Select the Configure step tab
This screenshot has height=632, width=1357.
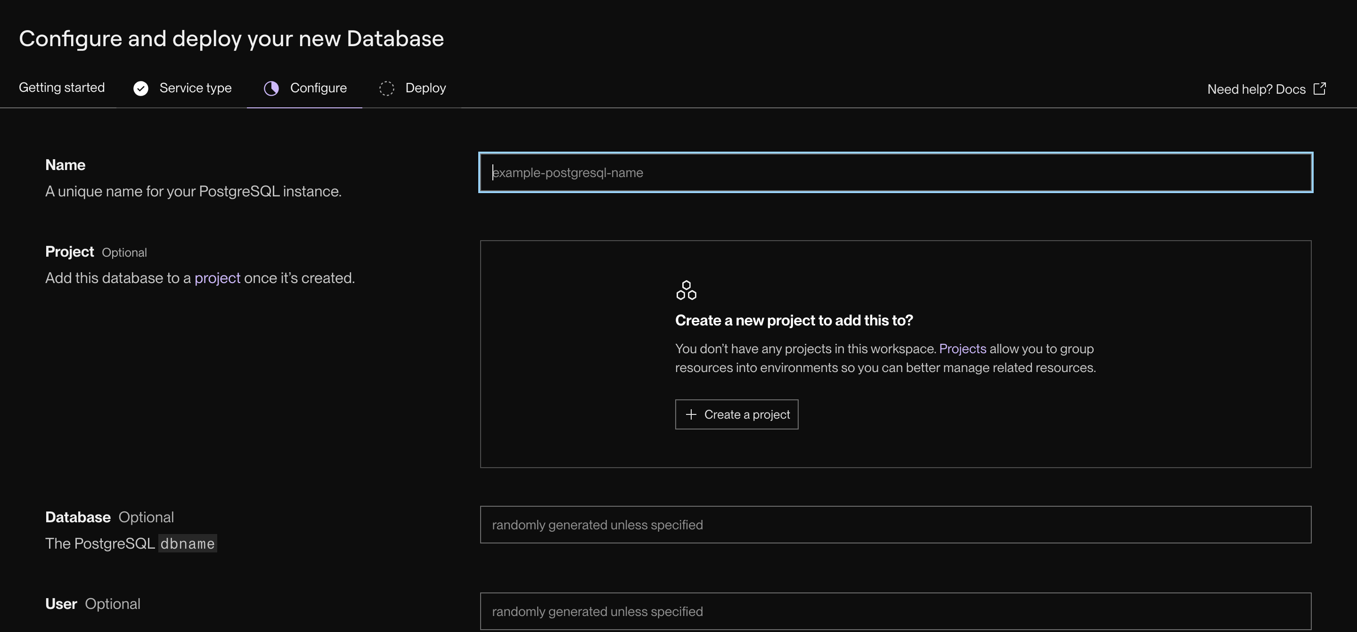click(304, 88)
